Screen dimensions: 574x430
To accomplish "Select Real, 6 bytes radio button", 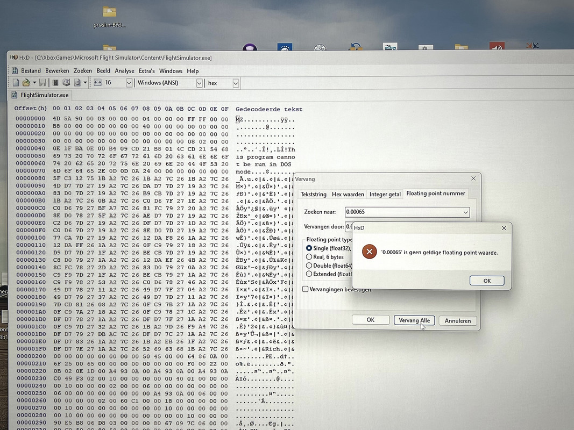I will [309, 257].
